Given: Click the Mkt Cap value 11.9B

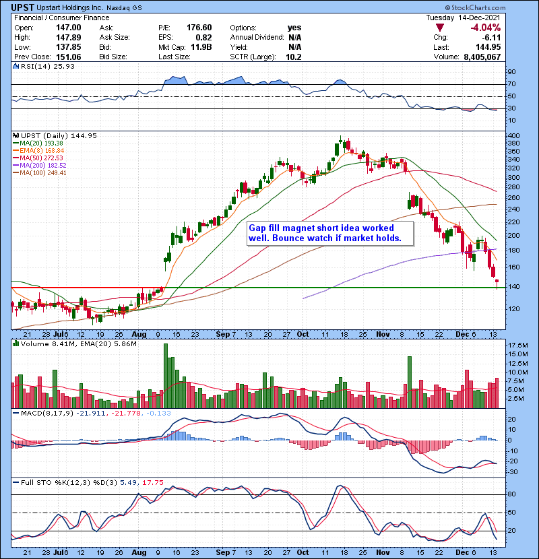Looking at the screenshot, I should click(x=201, y=47).
